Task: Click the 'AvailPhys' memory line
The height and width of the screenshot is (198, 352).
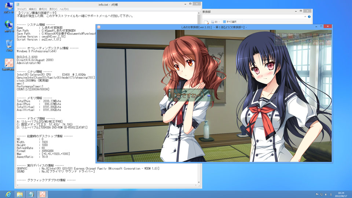Action: [x=39, y=104]
